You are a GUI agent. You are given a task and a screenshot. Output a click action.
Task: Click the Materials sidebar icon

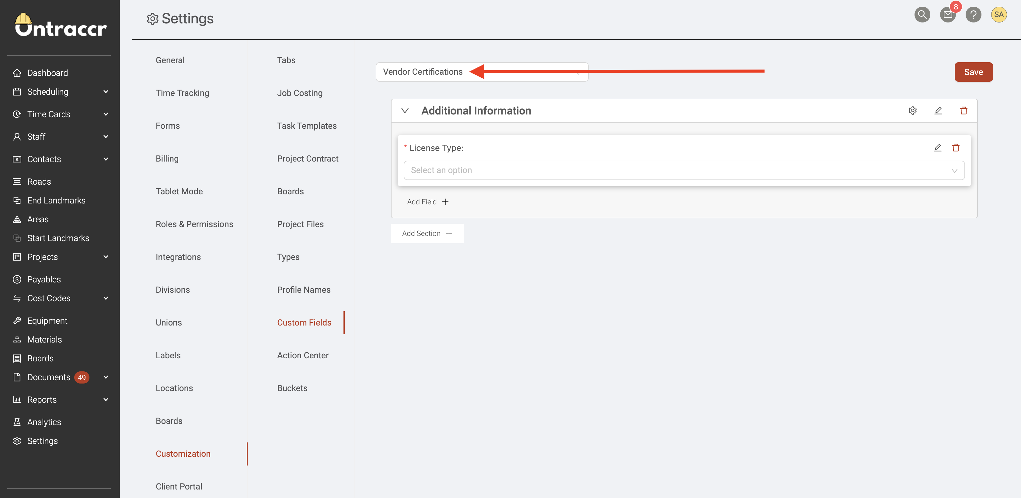pyautogui.click(x=17, y=339)
